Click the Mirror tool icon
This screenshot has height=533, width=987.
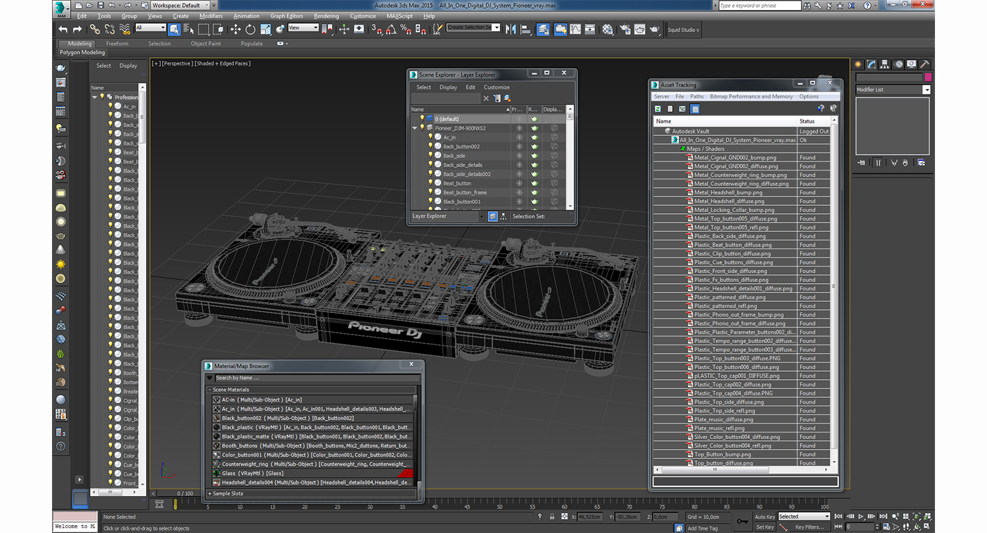512,29
